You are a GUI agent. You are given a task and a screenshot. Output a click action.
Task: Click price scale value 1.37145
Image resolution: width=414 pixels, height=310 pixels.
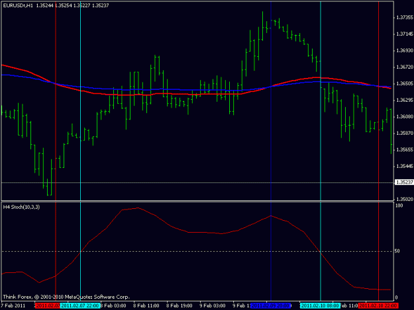pos(405,34)
